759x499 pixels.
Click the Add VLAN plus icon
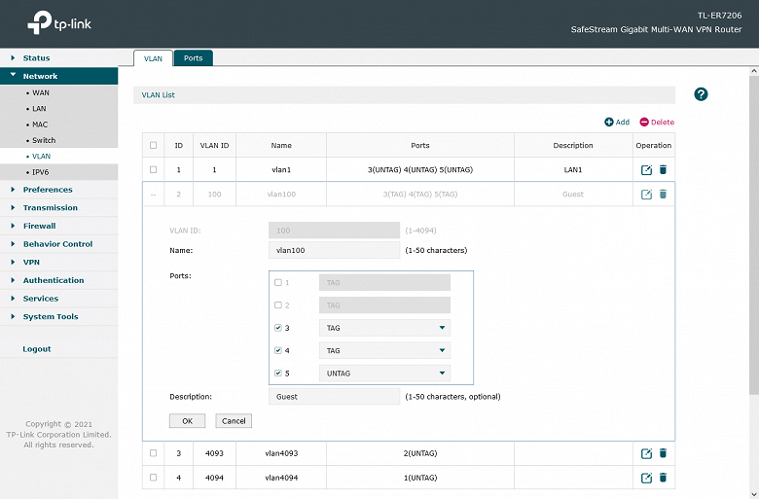coord(609,123)
